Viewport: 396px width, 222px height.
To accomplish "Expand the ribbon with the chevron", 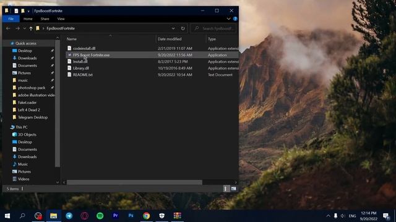I will pos(228,19).
